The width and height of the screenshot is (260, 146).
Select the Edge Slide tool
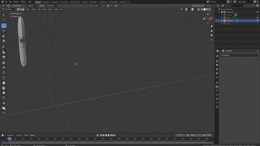pos(4,98)
